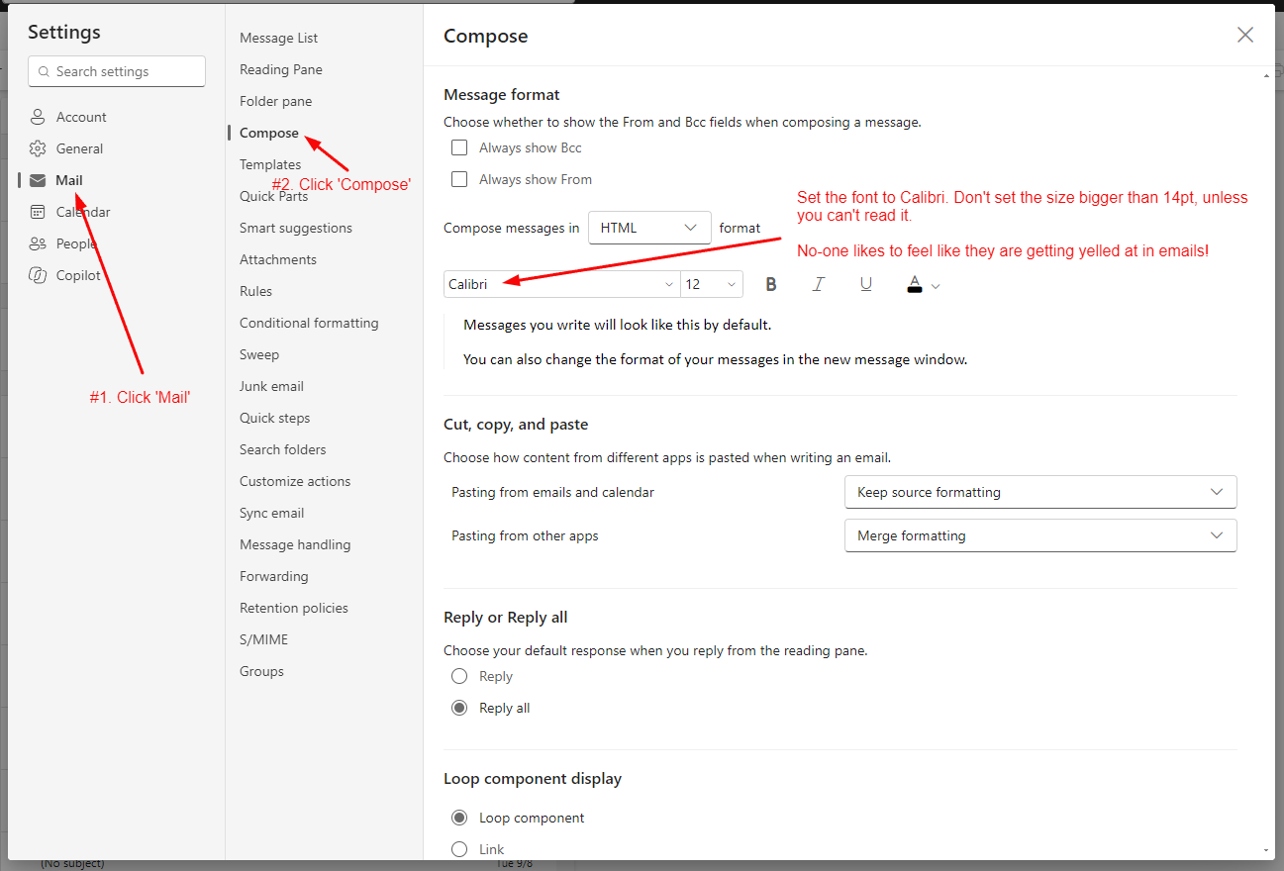
Task: Toggle underline for default message font
Action: coord(866,284)
